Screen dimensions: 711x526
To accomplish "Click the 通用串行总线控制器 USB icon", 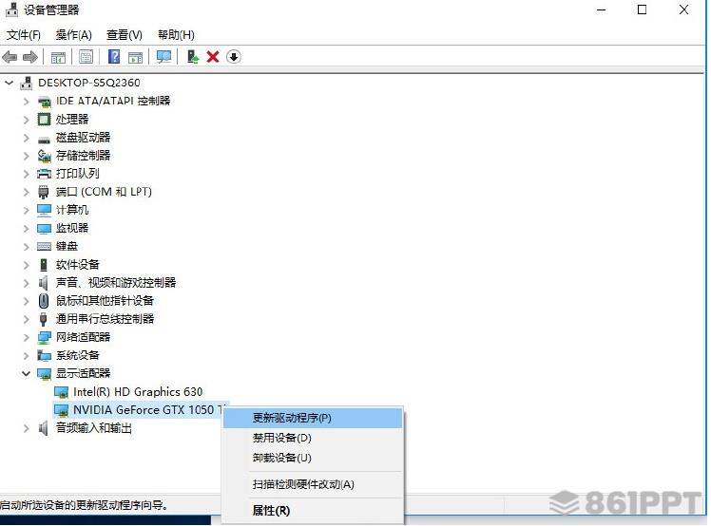I will [43, 319].
